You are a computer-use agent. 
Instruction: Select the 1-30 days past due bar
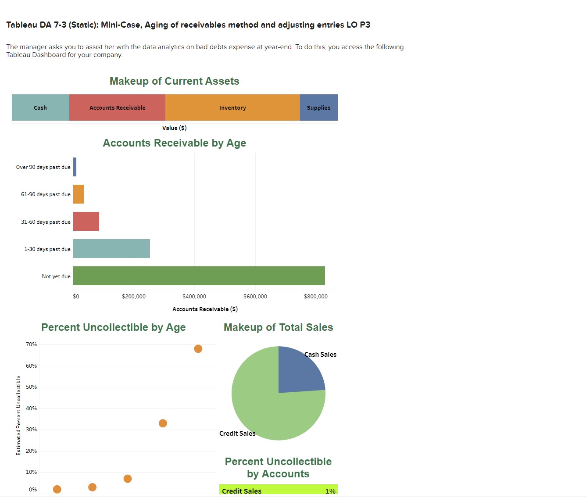(x=111, y=249)
